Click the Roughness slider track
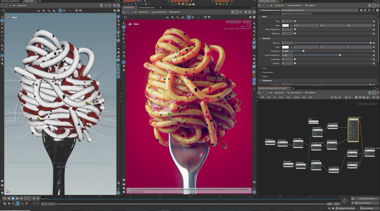 tap(332, 51)
